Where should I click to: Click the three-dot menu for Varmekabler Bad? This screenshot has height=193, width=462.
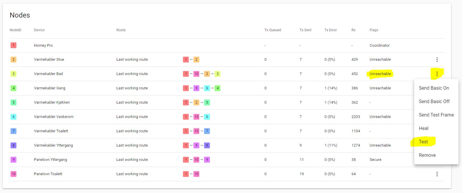tap(437, 74)
